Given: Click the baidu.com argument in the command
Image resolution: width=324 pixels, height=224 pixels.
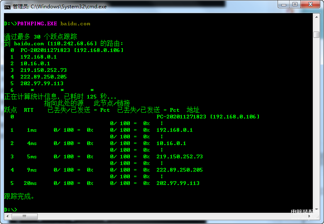Looking at the screenshot, I should coord(75,24).
